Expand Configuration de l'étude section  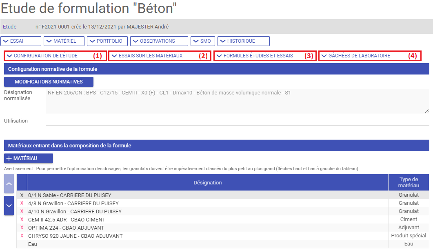pyautogui.click(x=55, y=56)
